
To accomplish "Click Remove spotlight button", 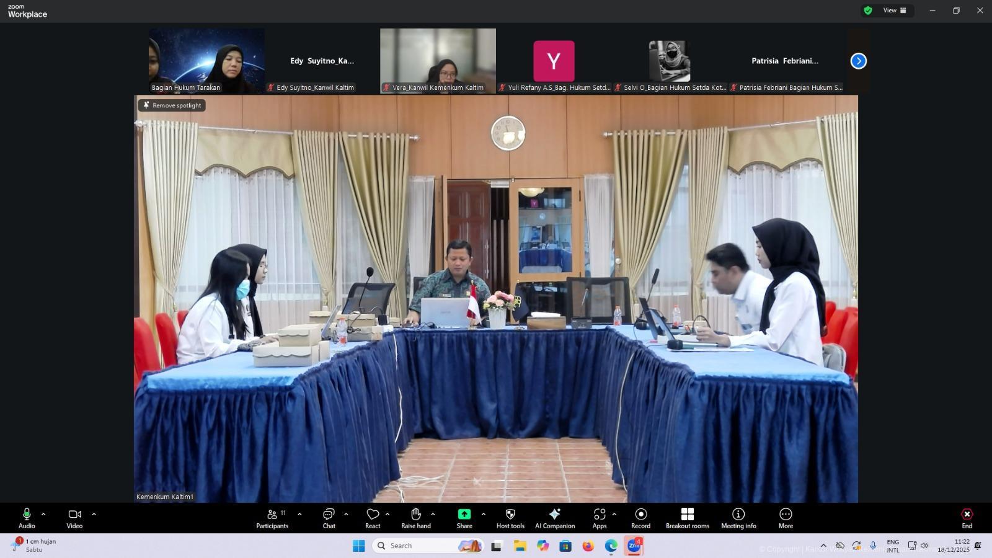I will [172, 105].
